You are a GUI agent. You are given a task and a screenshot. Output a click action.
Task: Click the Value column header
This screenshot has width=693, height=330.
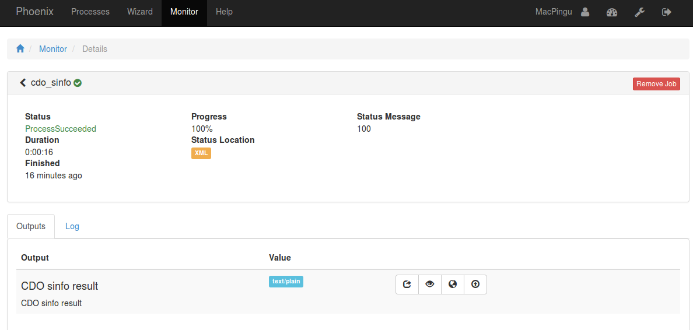point(280,258)
